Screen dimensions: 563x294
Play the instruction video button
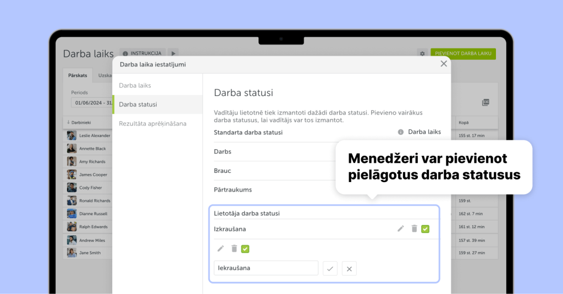pos(173,53)
